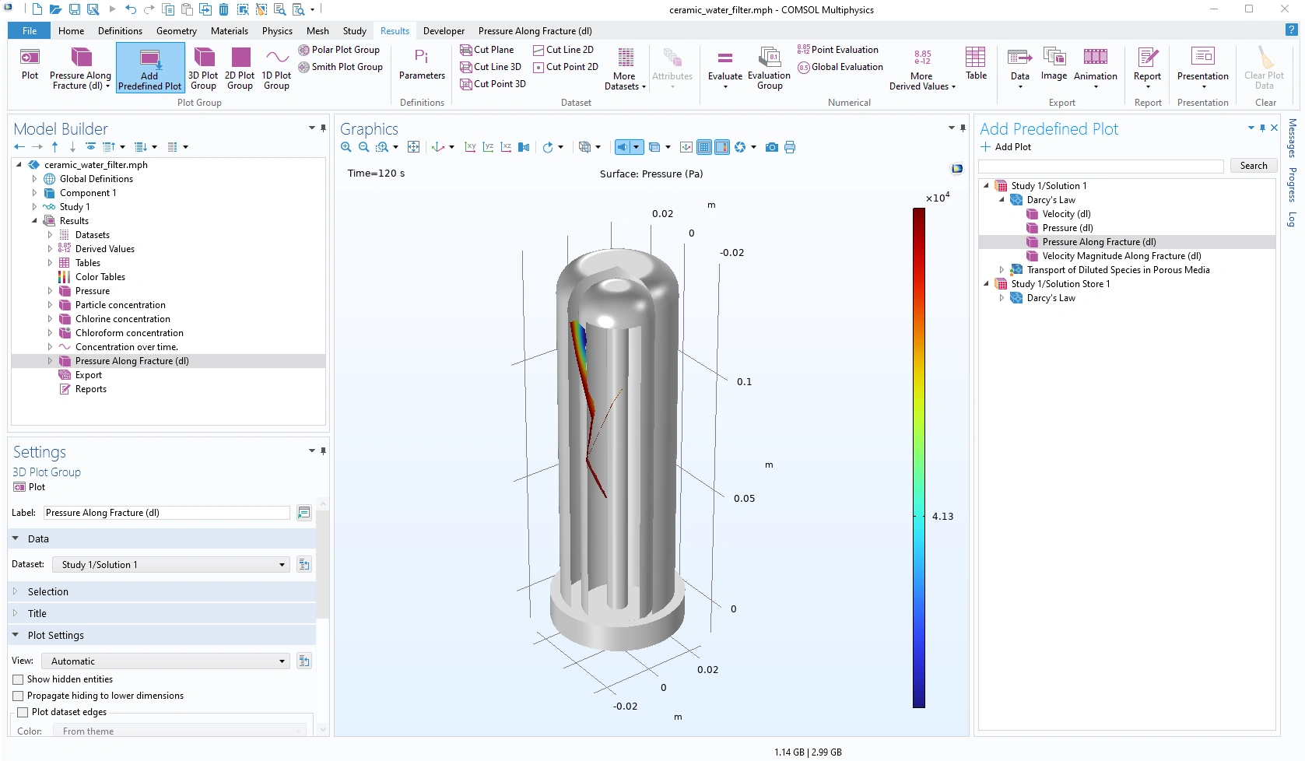Click the Print graphics icon

point(790,147)
